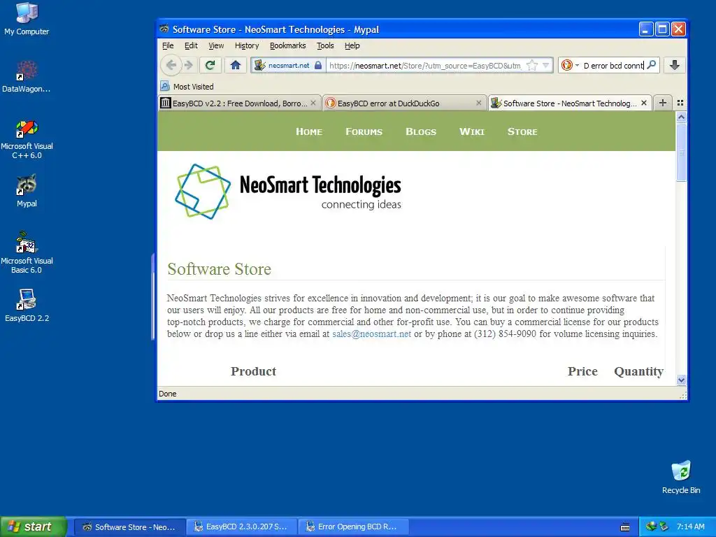Go to the Home link in site navigation
The width and height of the screenshot is (716, 537).
pos(309,131)
